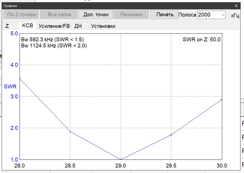The height and width of the screenshot is (173, 244).
Task: Click the data point marker at 29.5
Action: (171, 135)
